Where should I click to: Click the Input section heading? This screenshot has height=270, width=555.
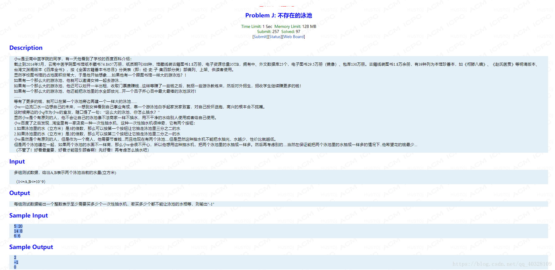click(17, 161)
